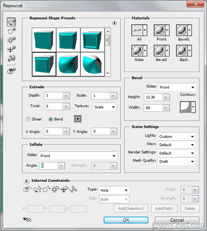Open the Texture Scale dropdown
This screenshot has width=207, height=231.
pos(104,107)
